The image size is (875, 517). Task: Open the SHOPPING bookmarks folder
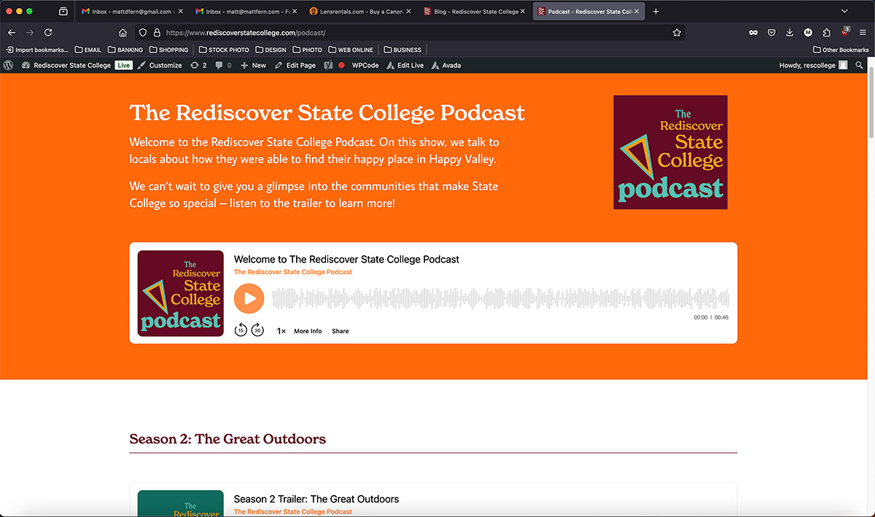point(168,50)
